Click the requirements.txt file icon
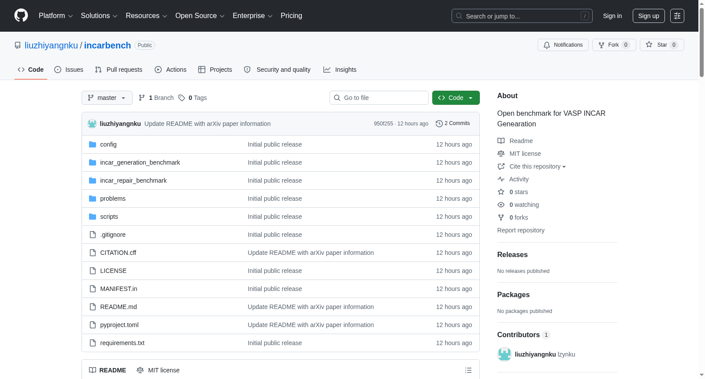This screenshot has height=379, width=705. [93, 343]
